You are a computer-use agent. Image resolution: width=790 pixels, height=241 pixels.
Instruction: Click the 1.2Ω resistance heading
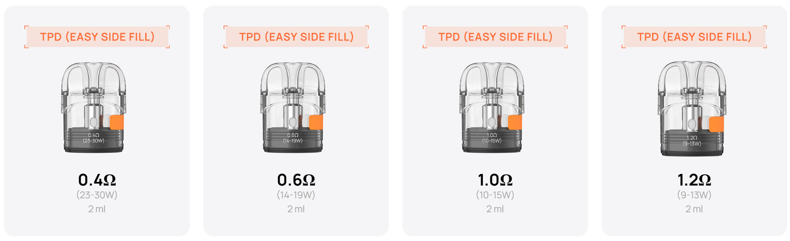pos(694,180)
